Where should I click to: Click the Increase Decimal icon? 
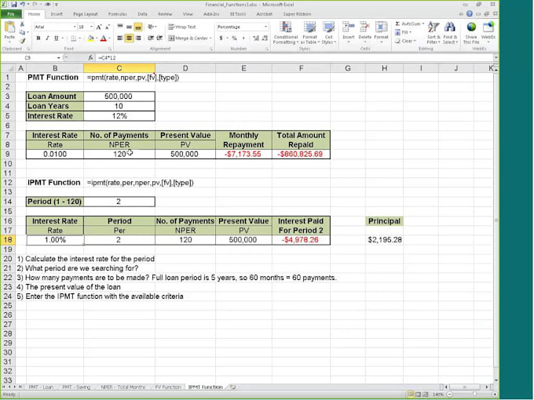click(256, 38)
